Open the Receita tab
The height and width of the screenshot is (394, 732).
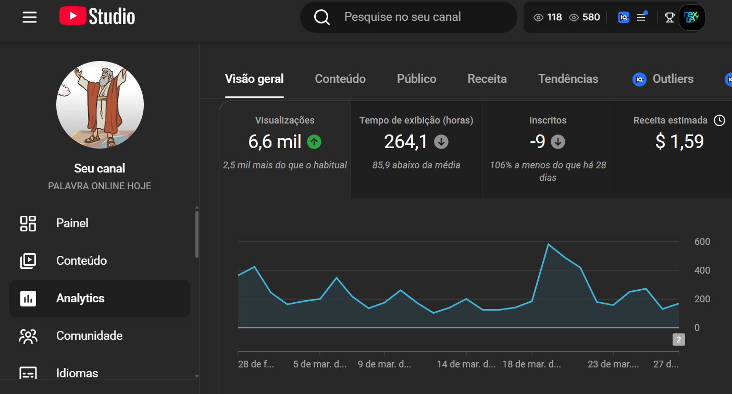click(487, 79)
